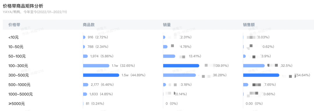Click the 销量 column header

[167, 25]
